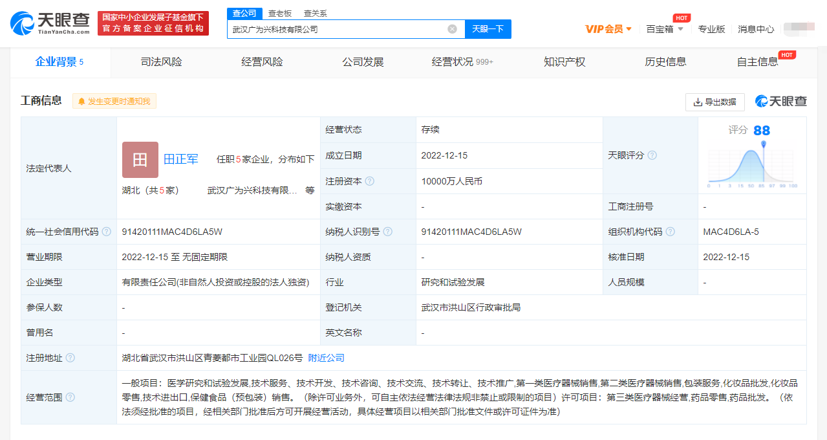827x440 pixels.
Task: Click the TianYanCha logo at top left
Action: coord(50,23)
